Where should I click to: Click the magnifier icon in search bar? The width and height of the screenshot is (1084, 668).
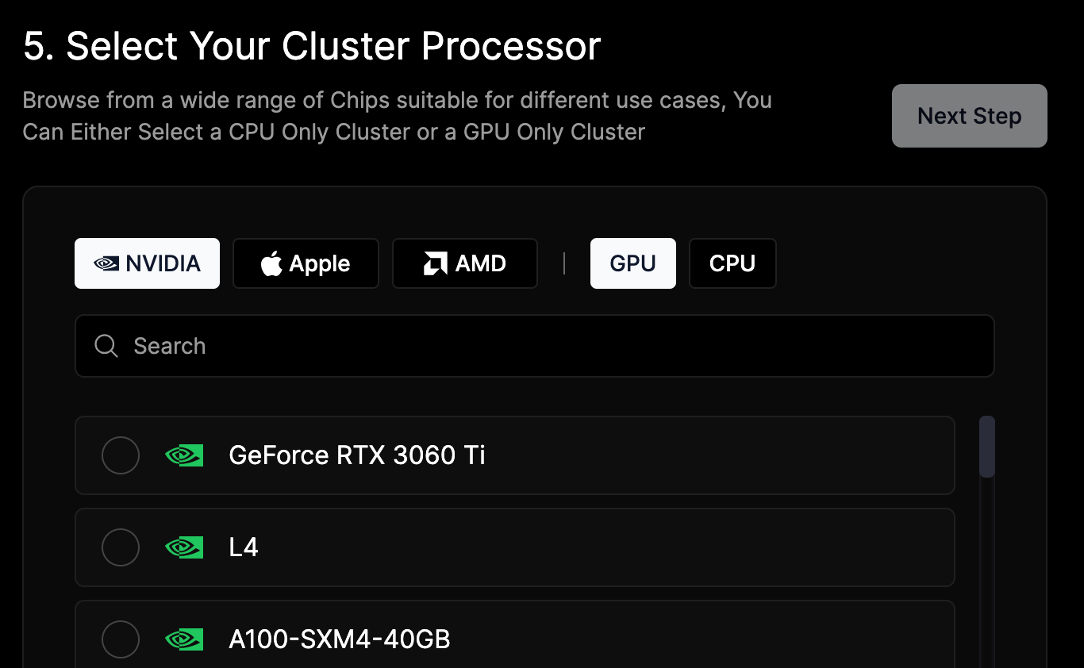click(106, 346)
